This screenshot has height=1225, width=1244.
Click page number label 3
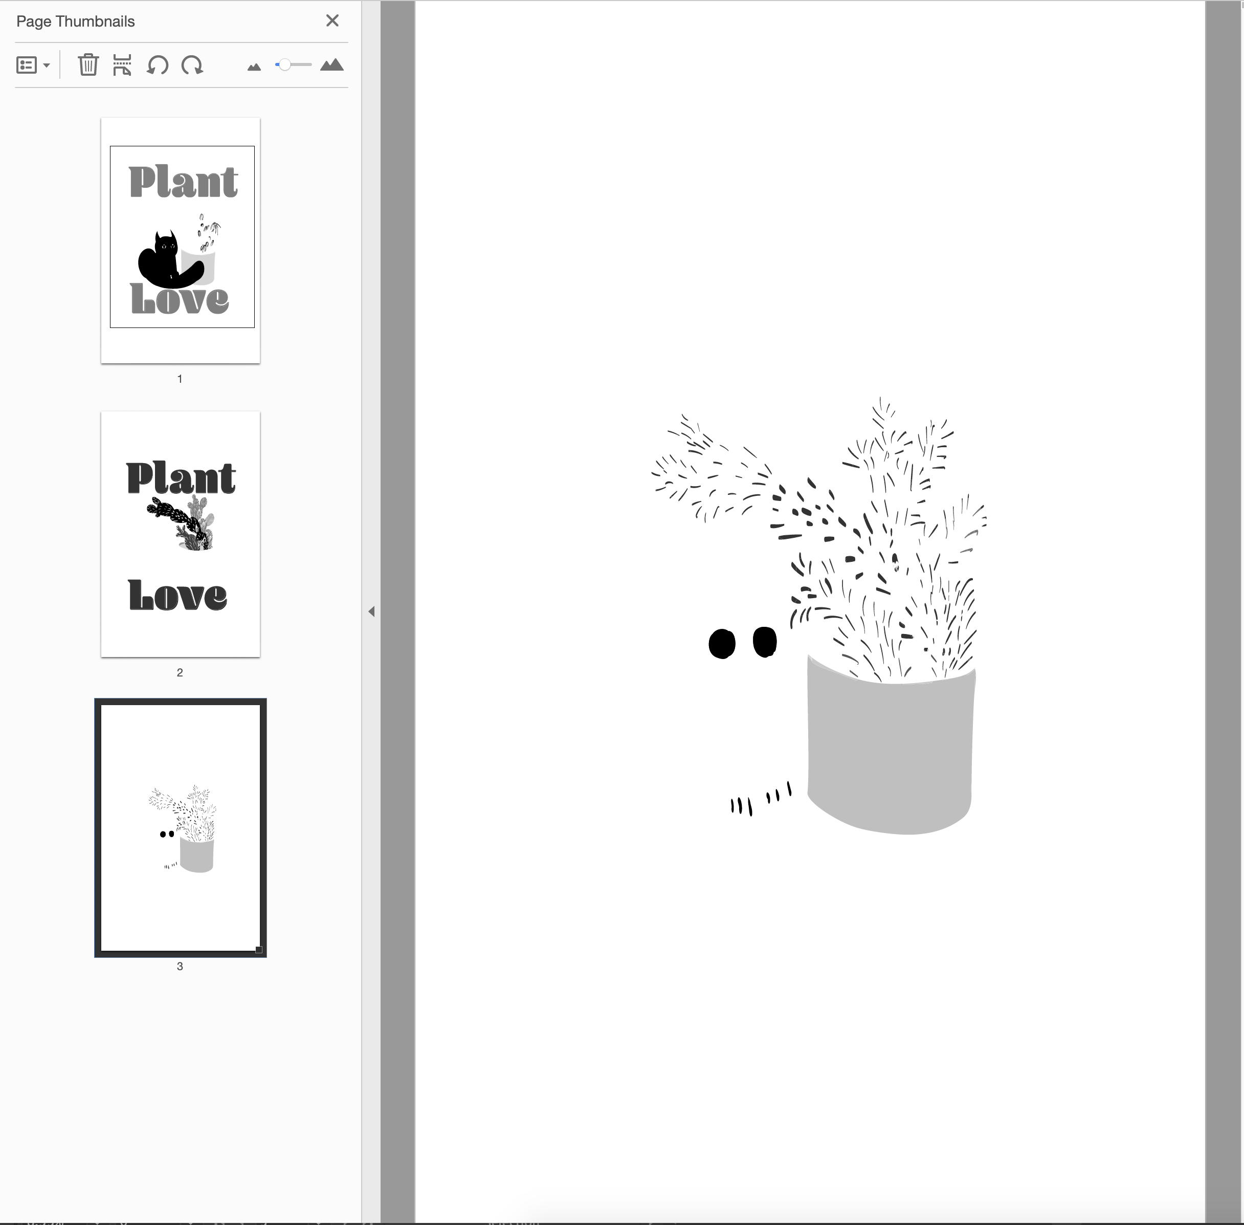pyautogui.click(x=180, y=967)
